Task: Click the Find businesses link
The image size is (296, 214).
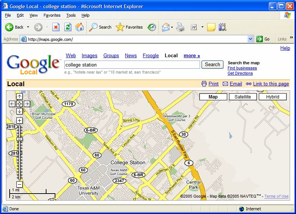Action: pos(242,68)
